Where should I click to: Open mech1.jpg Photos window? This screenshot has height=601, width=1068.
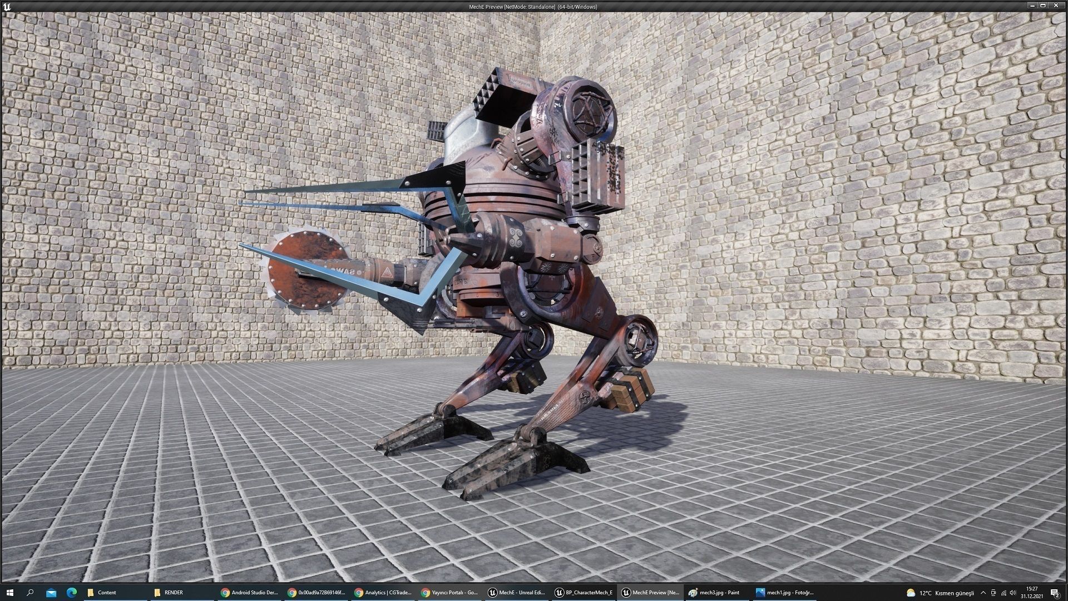784,593
